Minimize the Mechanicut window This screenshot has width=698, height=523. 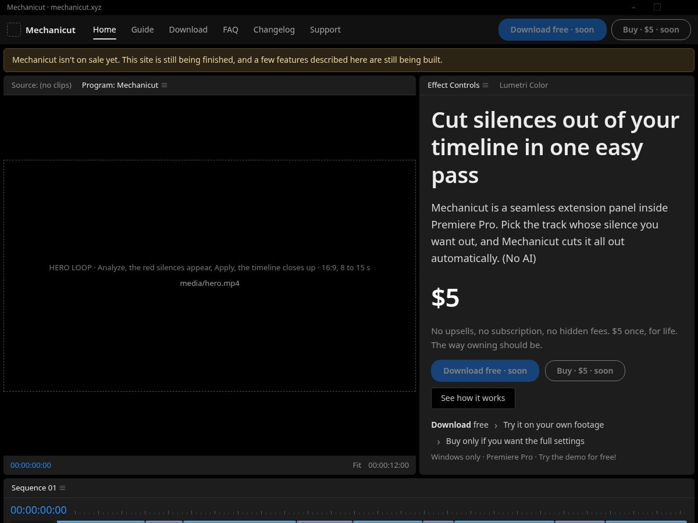[633, 7]
